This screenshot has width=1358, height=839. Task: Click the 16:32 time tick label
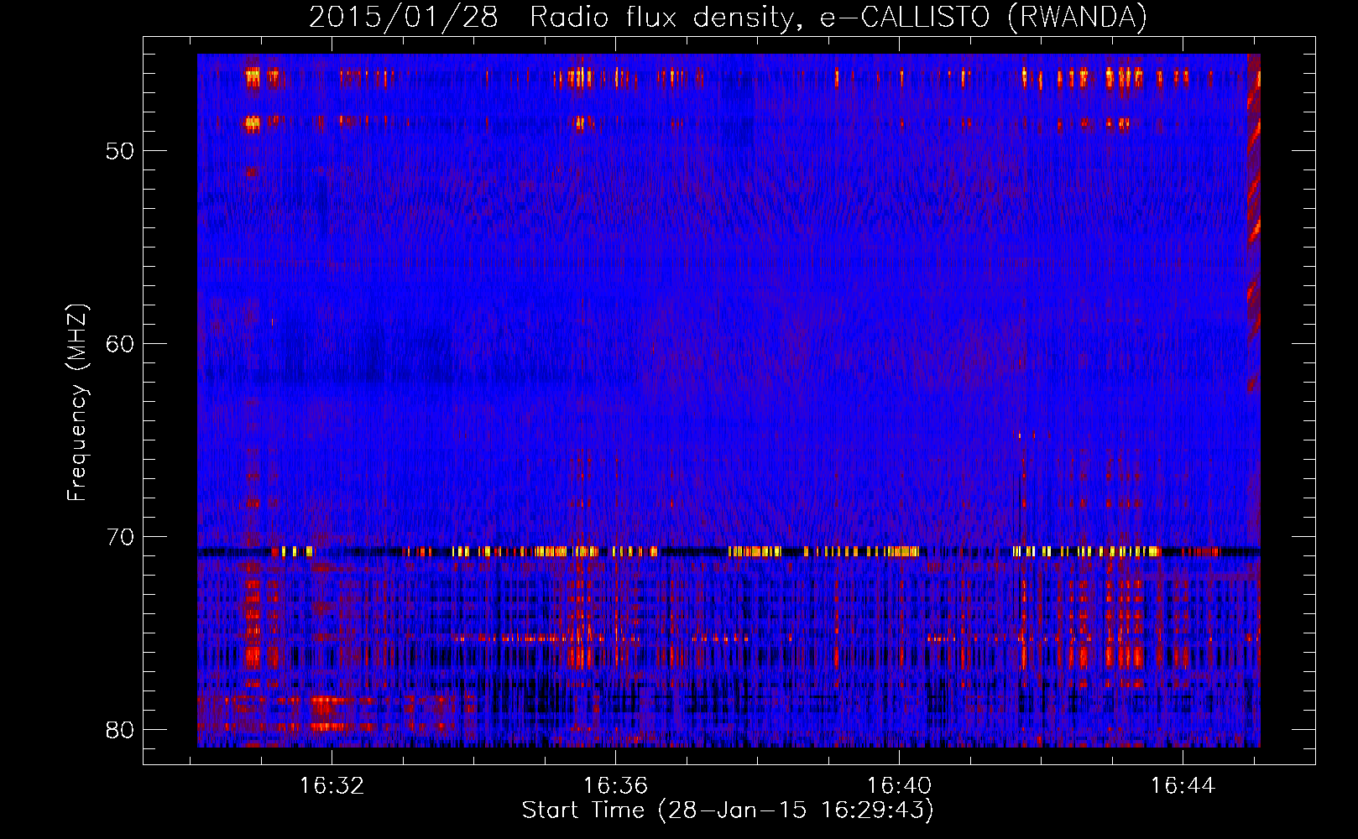click(x=332, y=785)
